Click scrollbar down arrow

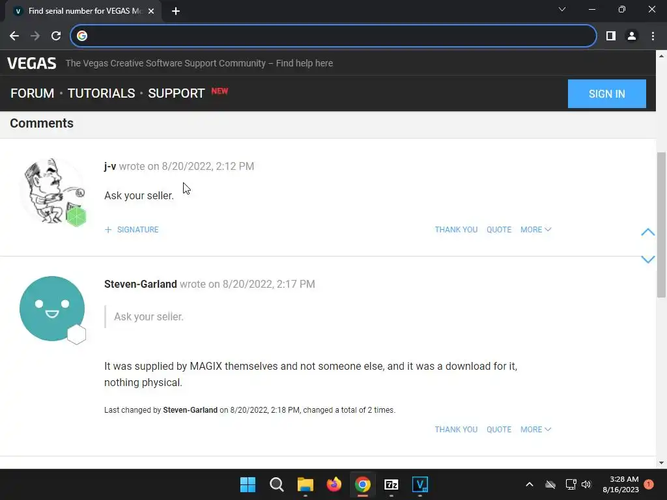click(662, 463)
